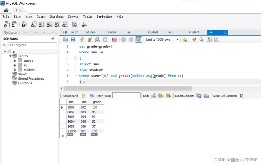
Task: Open the Database menu
Action: (x=57, y=17)
